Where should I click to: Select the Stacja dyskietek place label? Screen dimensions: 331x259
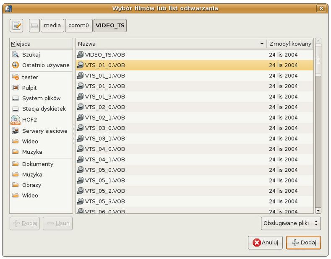(x=44, y=109)
